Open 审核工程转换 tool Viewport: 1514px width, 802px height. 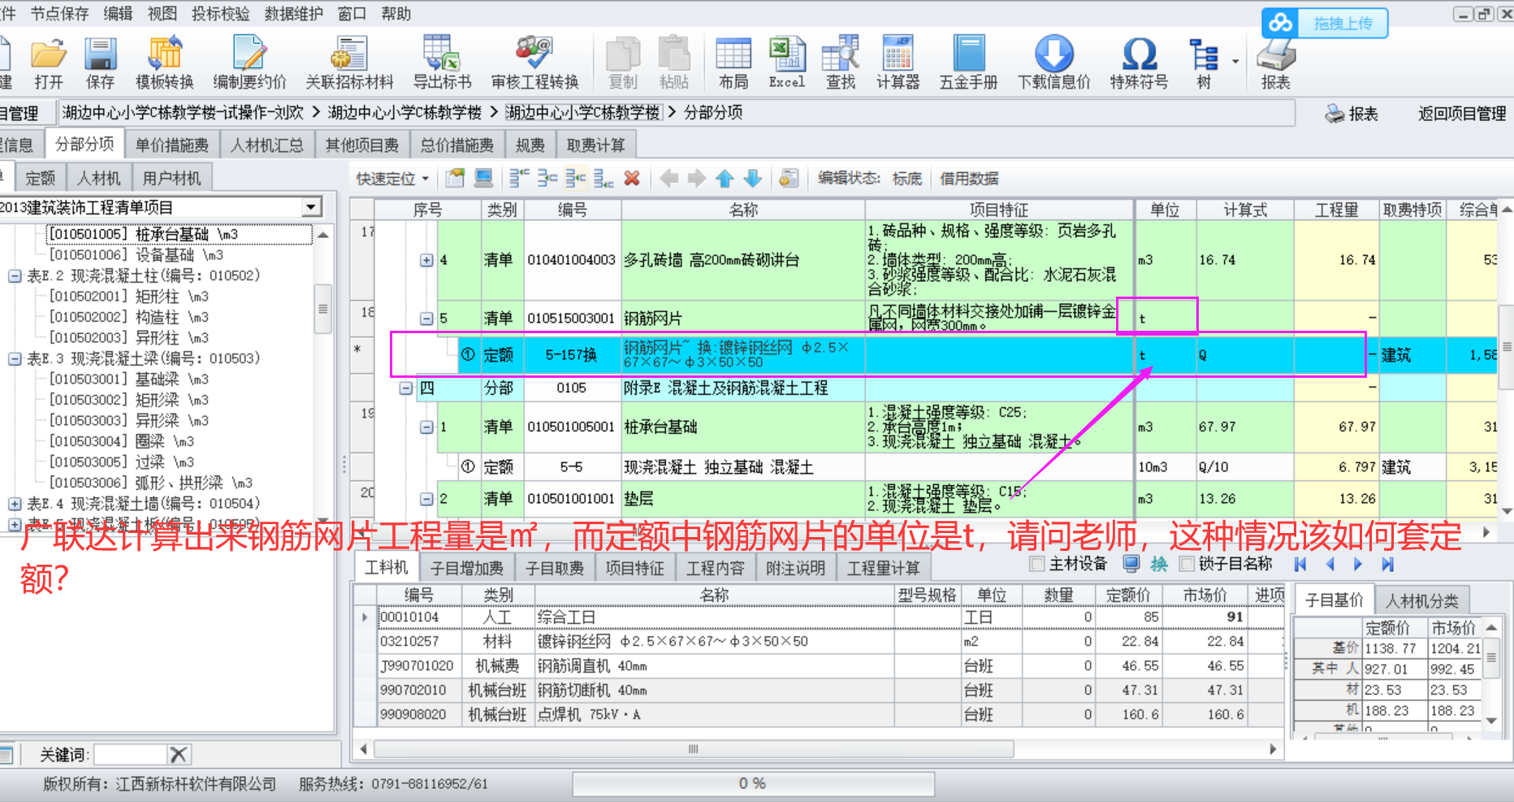(x=534, y=63)
